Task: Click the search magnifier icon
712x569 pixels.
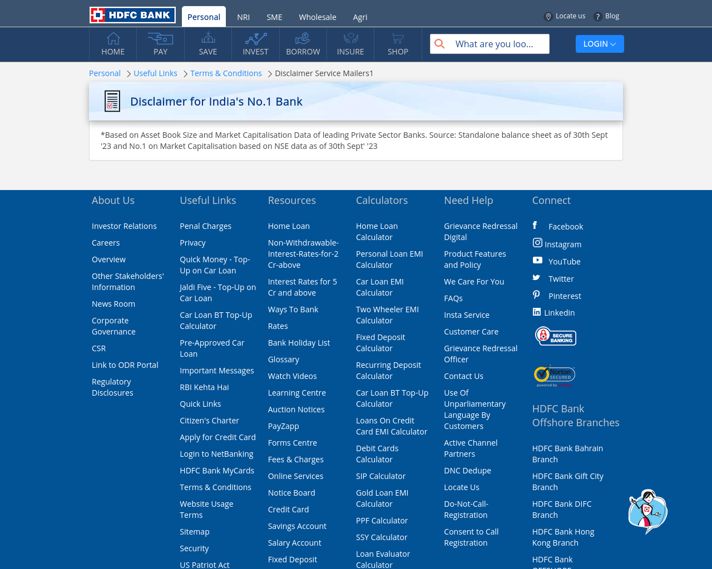Action: click(439, 44)
